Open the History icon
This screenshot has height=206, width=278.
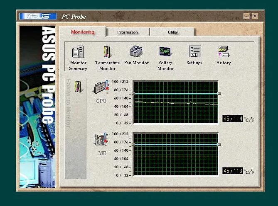click(224, 52)
